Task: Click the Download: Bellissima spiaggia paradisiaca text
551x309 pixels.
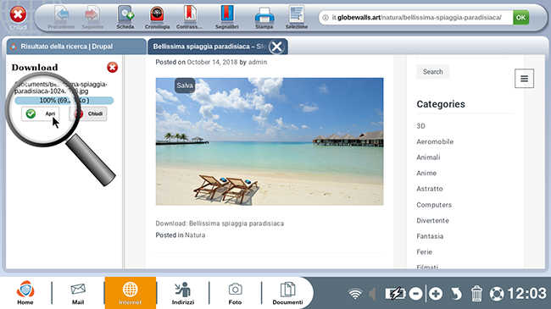Action: coord(220,223)
